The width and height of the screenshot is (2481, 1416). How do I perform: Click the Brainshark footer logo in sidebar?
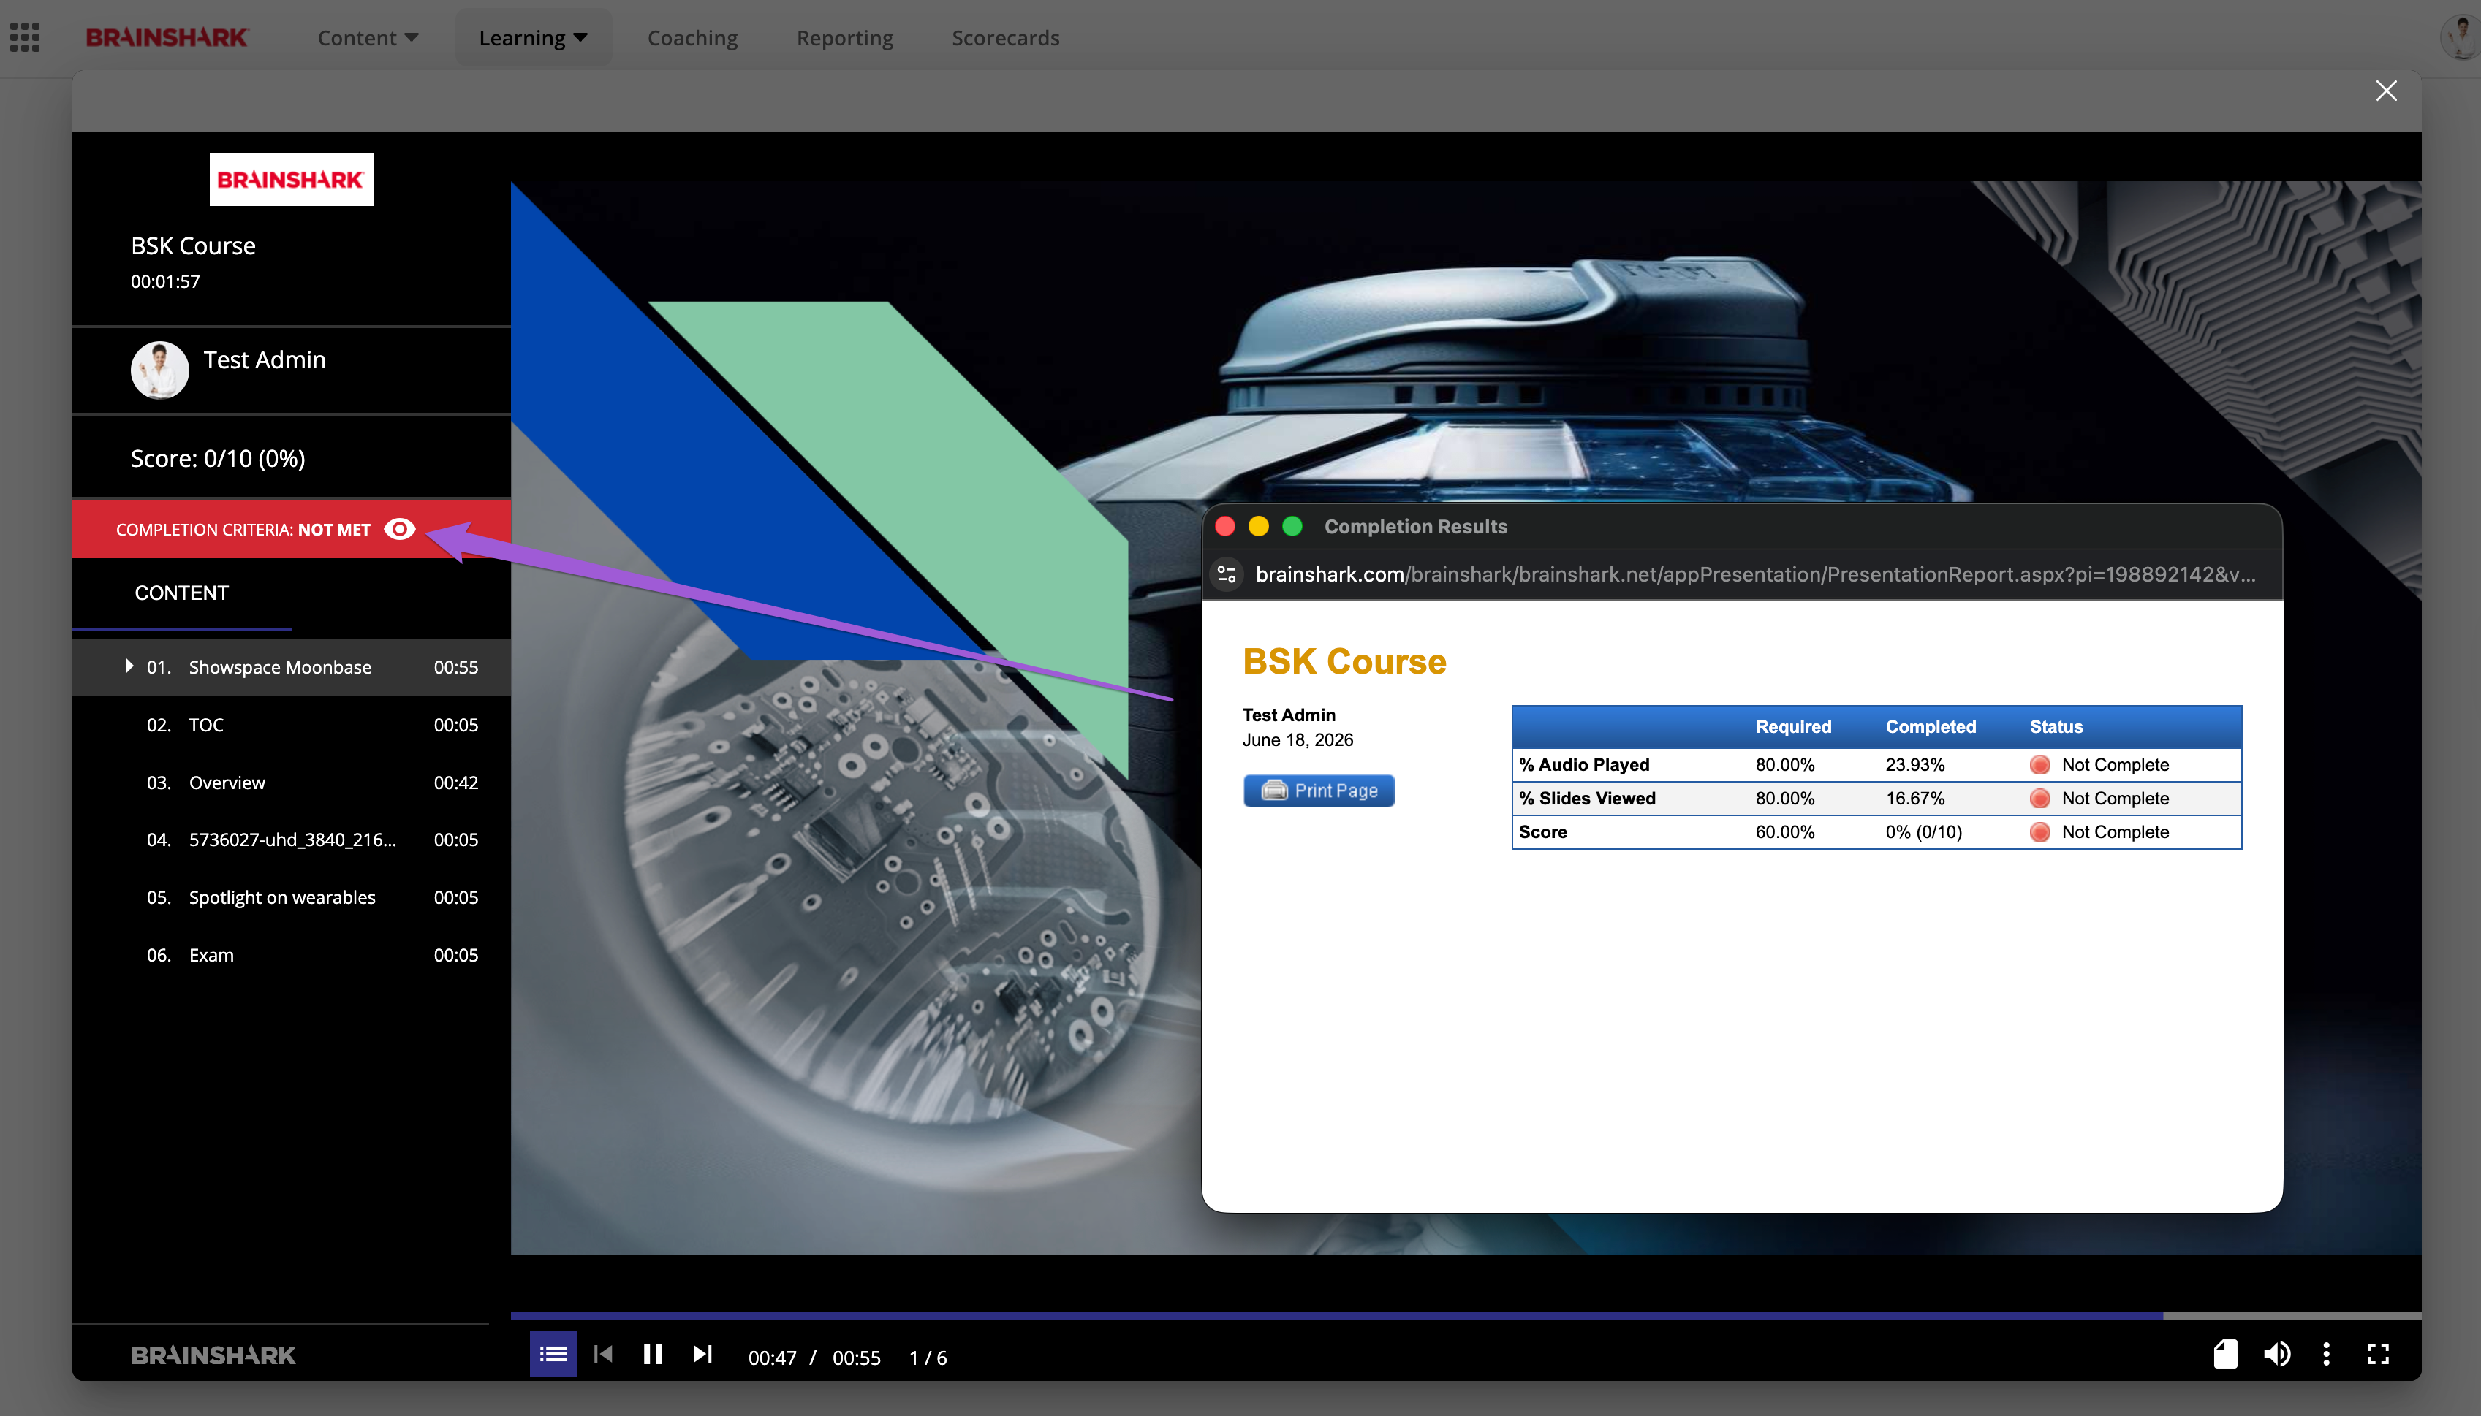tap(213, 1355)
